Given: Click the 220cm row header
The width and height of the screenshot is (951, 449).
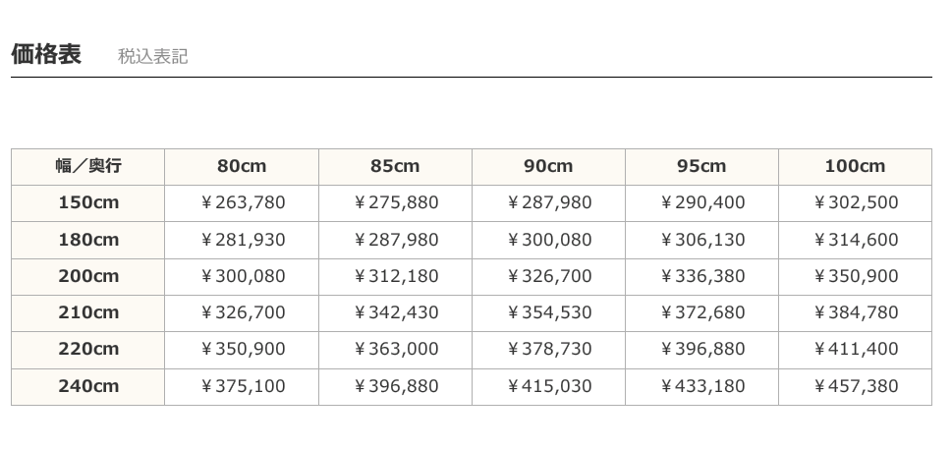Looking at the screenshot, I should (88, 349).
